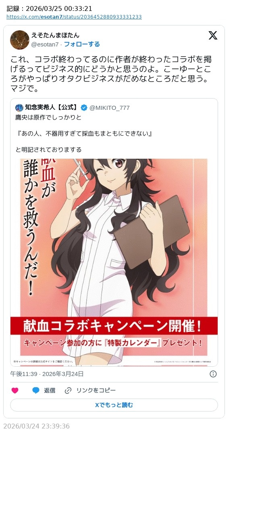Click the X logo icon

[213, 36]
